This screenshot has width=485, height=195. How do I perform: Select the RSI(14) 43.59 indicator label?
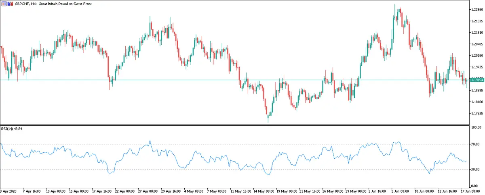point(12,129)
